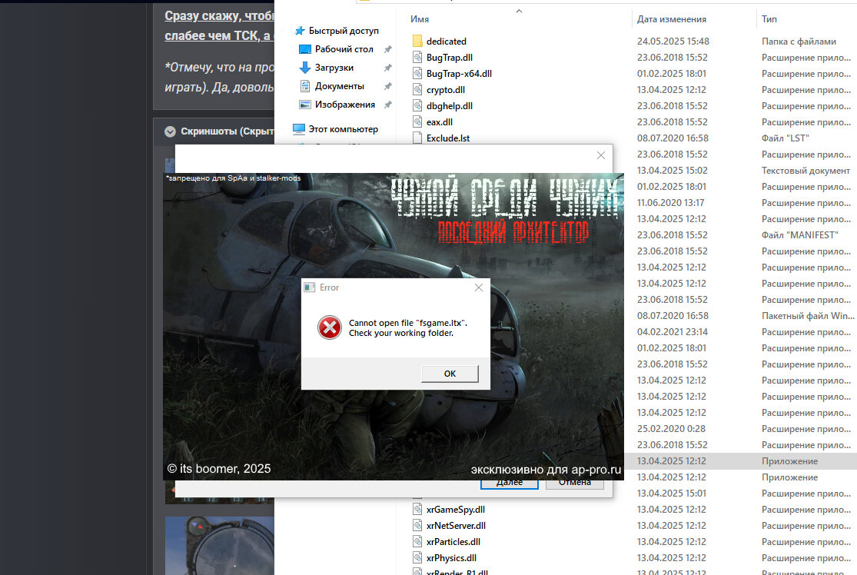
Task: Click the Файл "LST" type cell
Action: [x=785, y=138]
